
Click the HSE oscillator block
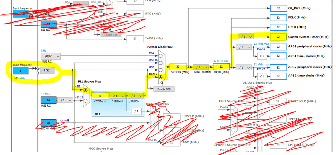(x=47, y=70)
